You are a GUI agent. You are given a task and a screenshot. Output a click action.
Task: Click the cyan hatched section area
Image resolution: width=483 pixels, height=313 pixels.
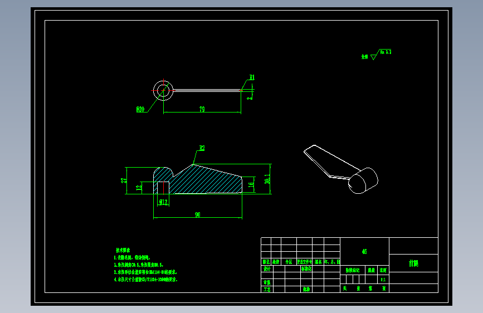point(206,182)
